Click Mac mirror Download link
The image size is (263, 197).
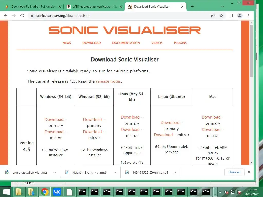(x=211, y=129)
